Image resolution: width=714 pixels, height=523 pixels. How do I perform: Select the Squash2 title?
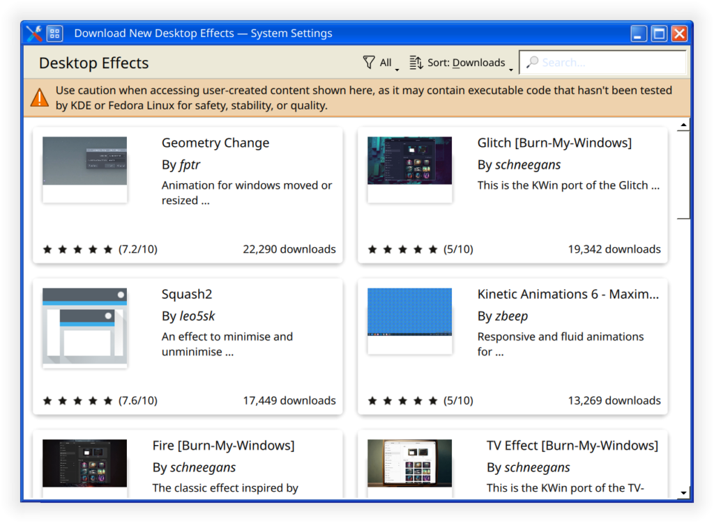point(187,295)
